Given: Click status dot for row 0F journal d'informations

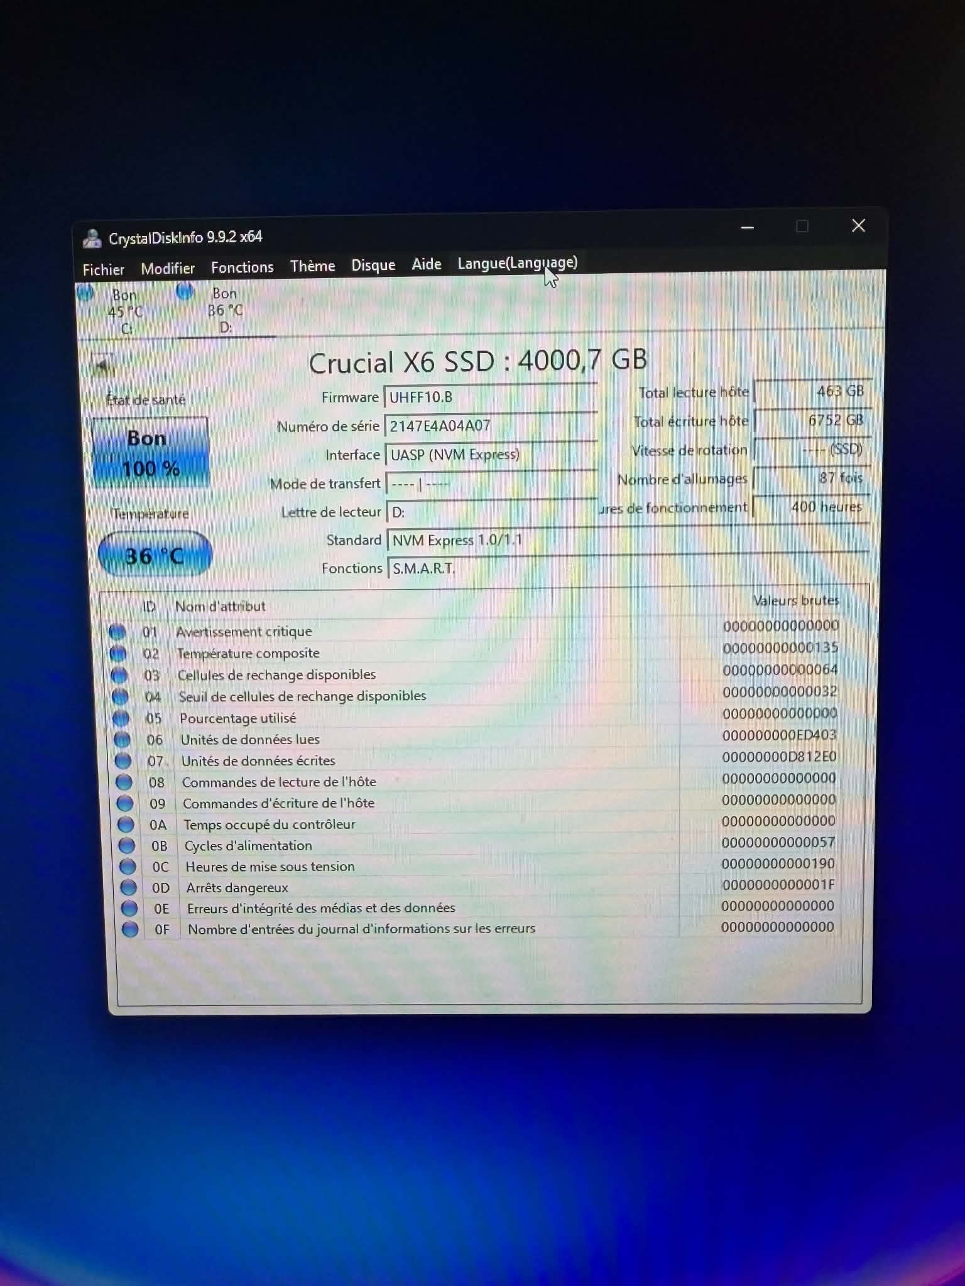Looking at the screenshot, I should [130, 929].
